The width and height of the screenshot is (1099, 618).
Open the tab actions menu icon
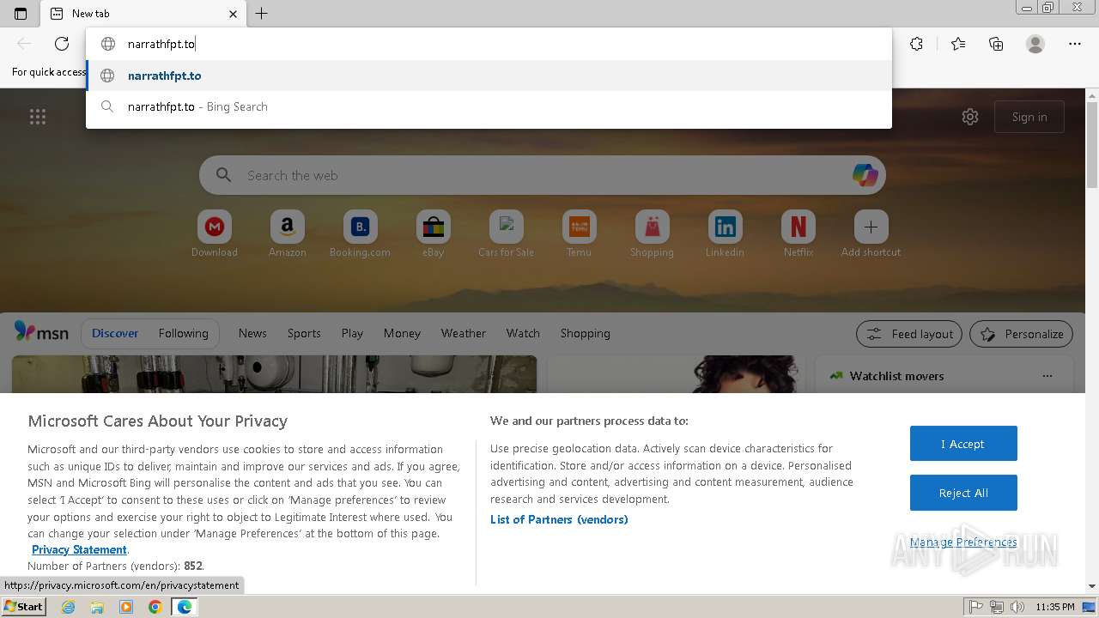pyautogui.click(x=21, y=14)
